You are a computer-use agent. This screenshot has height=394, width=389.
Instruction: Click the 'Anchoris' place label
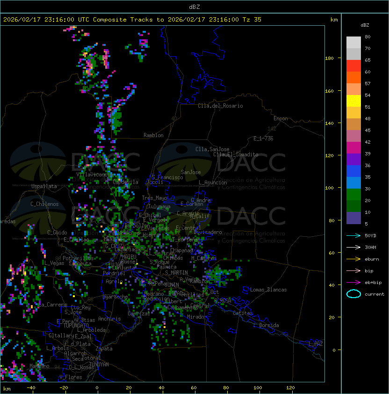tap(109, 319)
